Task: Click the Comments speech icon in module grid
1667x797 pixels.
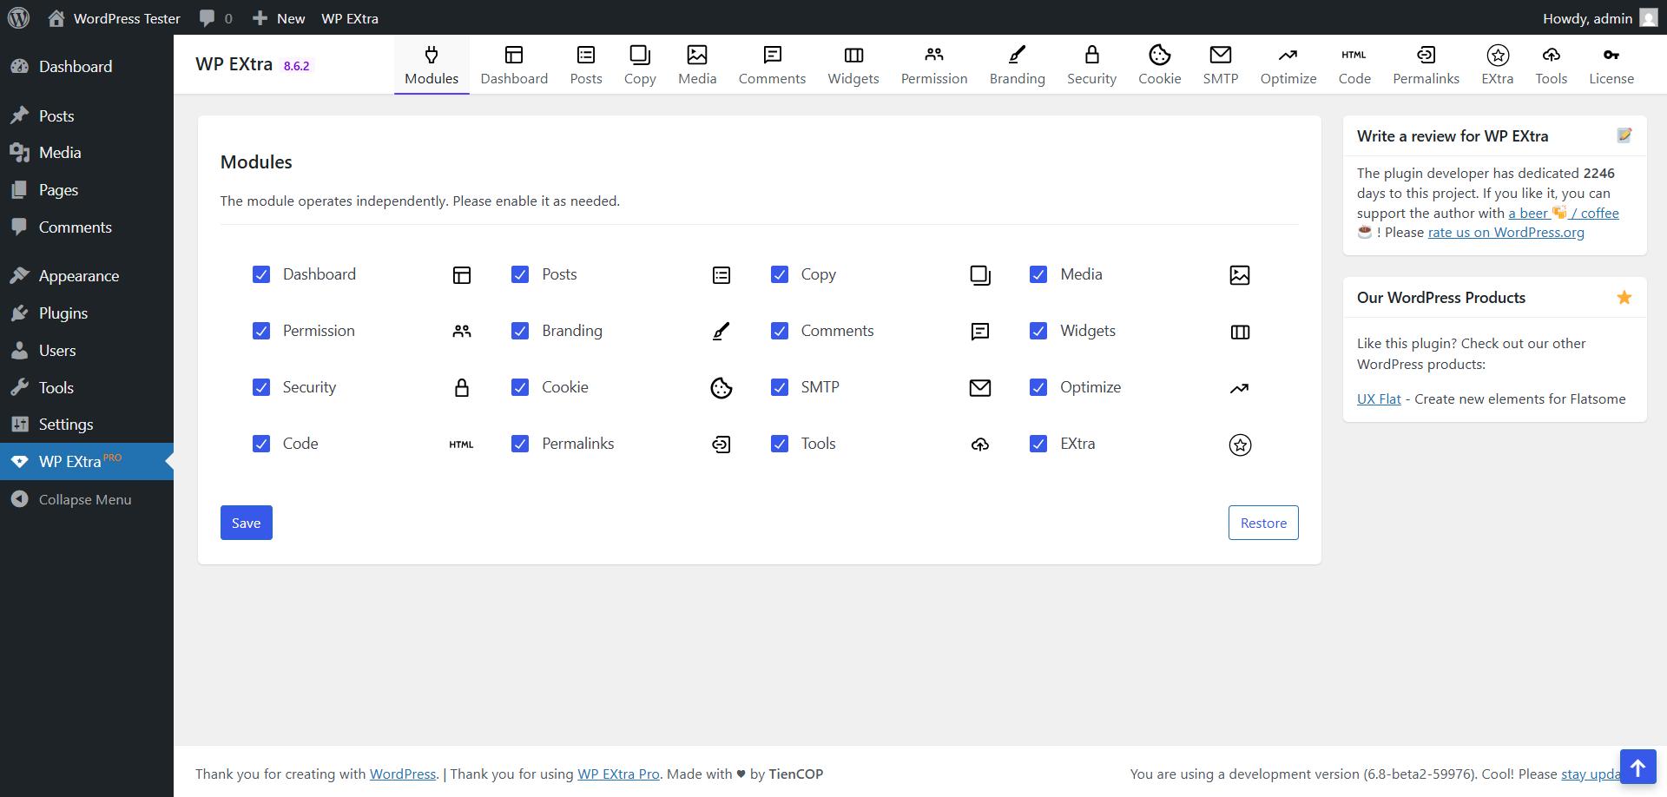Action: 979,332
